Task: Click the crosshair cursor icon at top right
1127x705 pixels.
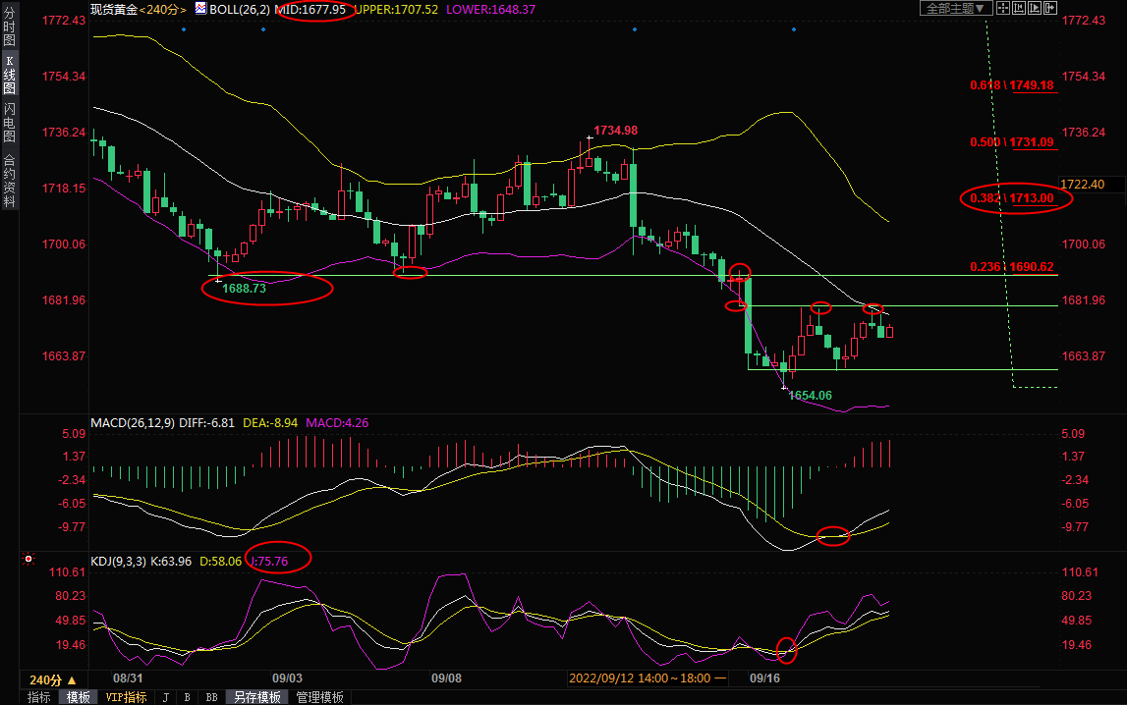Action: click(1003, 8)
